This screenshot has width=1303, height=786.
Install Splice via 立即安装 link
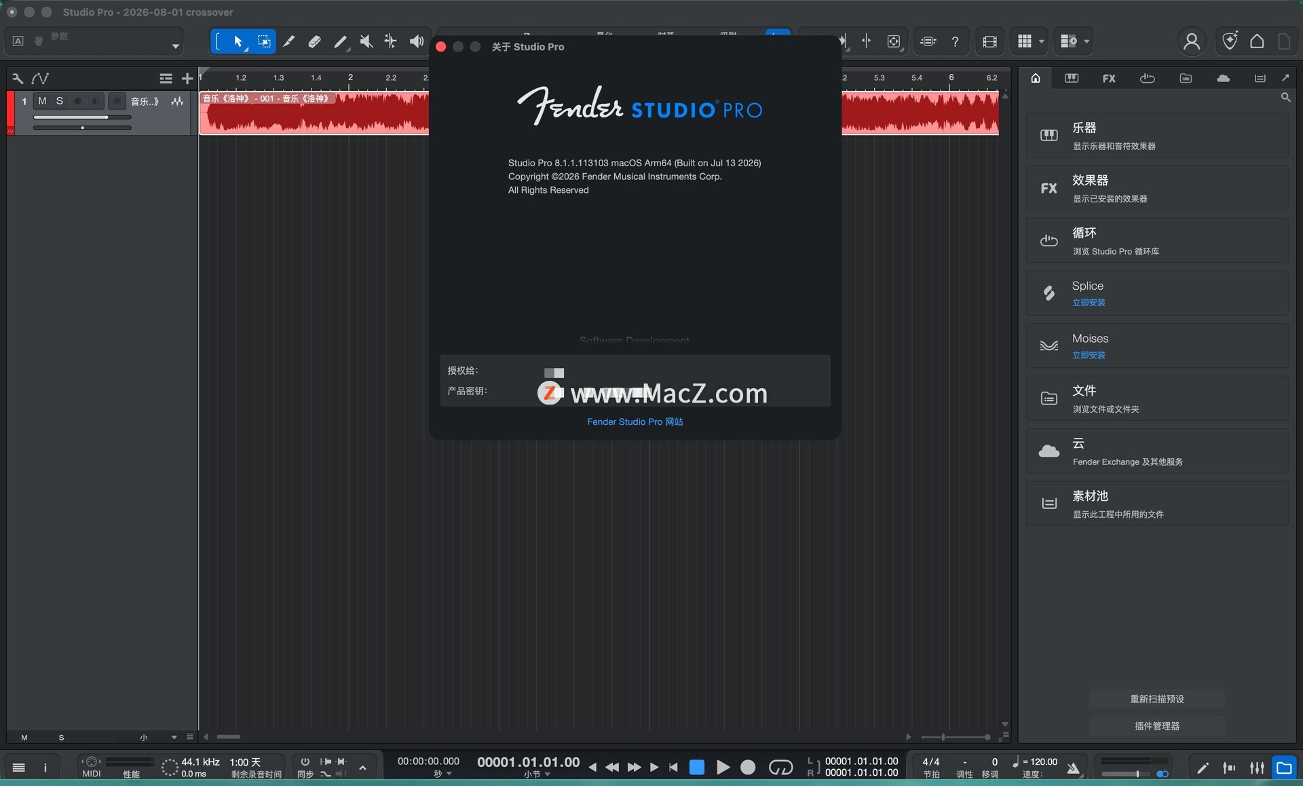point(1089,303)
